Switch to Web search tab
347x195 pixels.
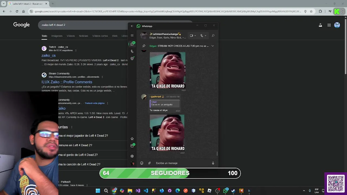click(115, 36)
